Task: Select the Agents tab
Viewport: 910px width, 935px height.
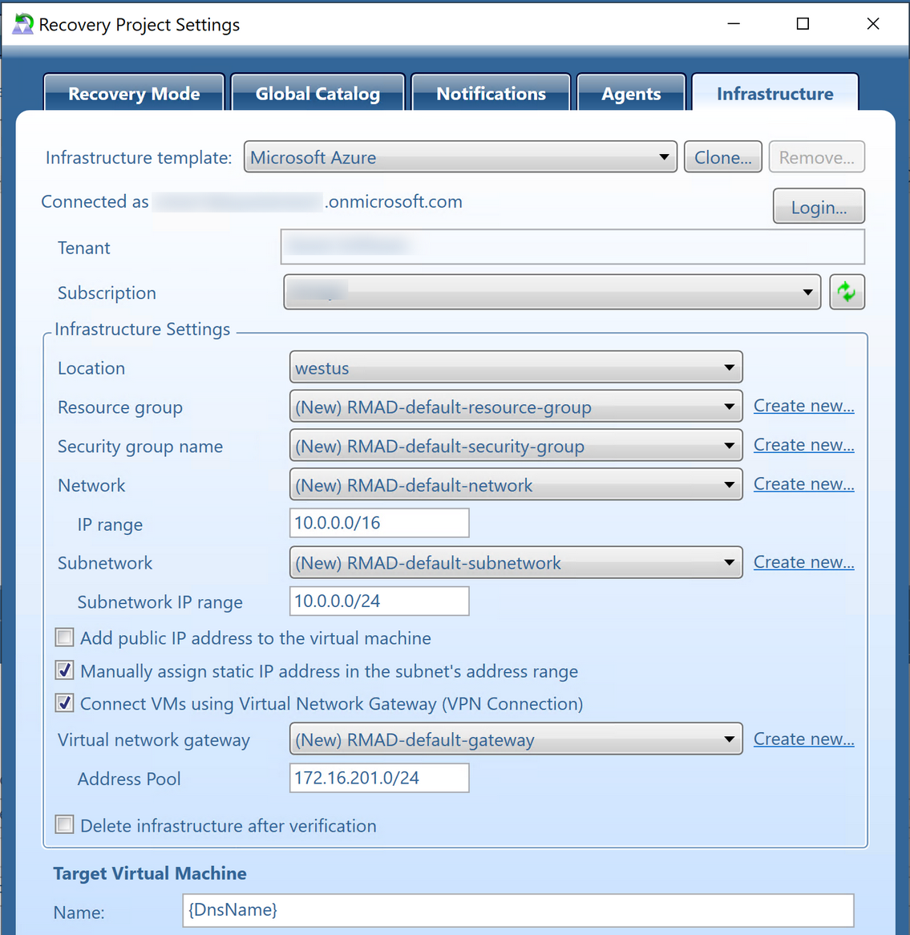Action: [x=631, y=94]
